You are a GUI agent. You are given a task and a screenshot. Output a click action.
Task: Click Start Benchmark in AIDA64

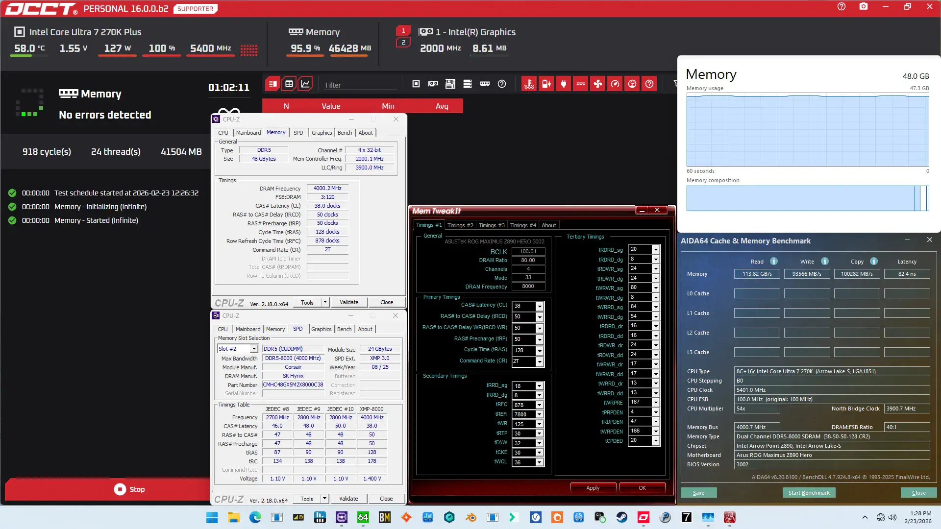pyautogui.click(x=809, y=493)
